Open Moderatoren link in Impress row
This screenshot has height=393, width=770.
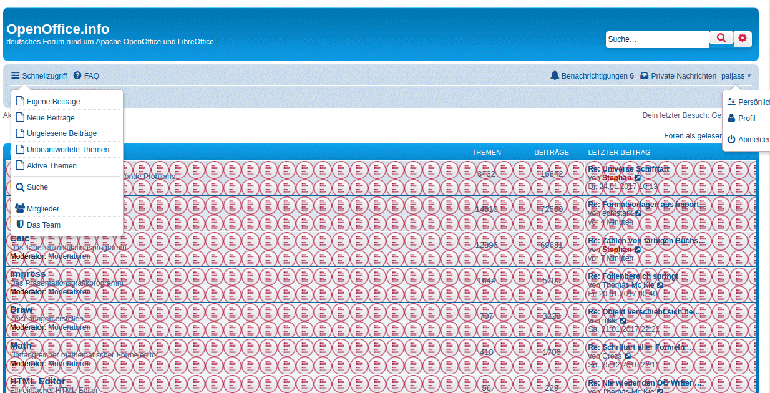click(69, 292)
